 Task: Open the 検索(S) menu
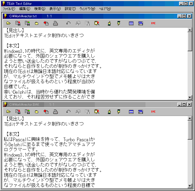point(40,9)
